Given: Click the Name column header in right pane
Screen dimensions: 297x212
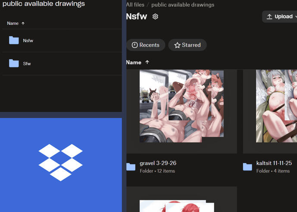Looking at the screenshot, I should 134,62.
